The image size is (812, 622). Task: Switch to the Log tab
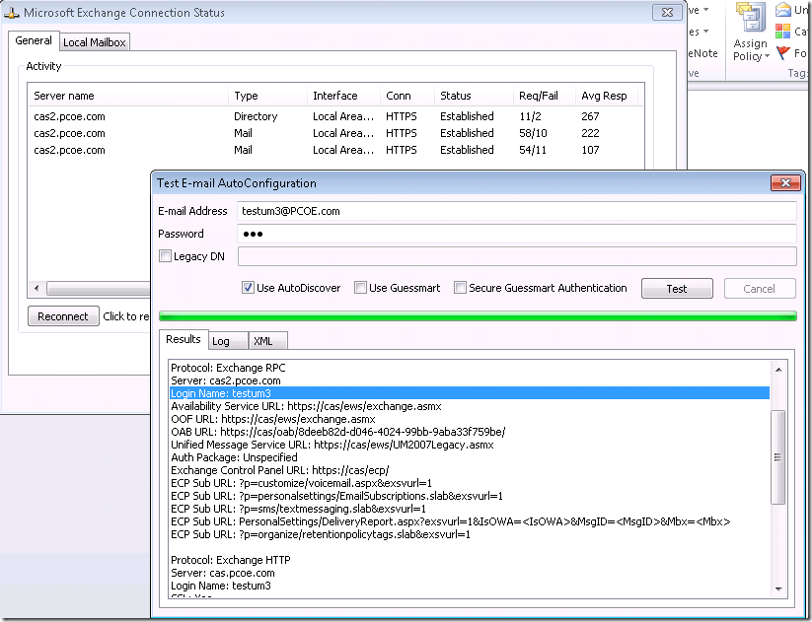(x=228, y=341)
